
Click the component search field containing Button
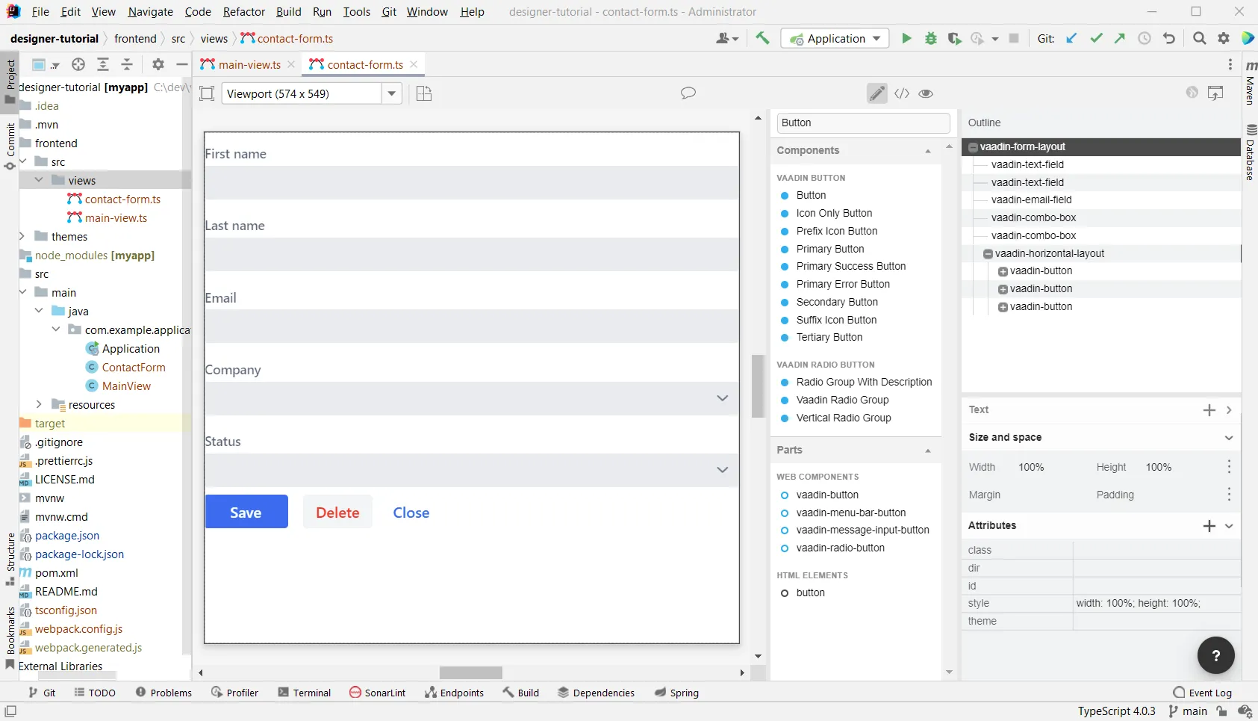coord(862,123)
